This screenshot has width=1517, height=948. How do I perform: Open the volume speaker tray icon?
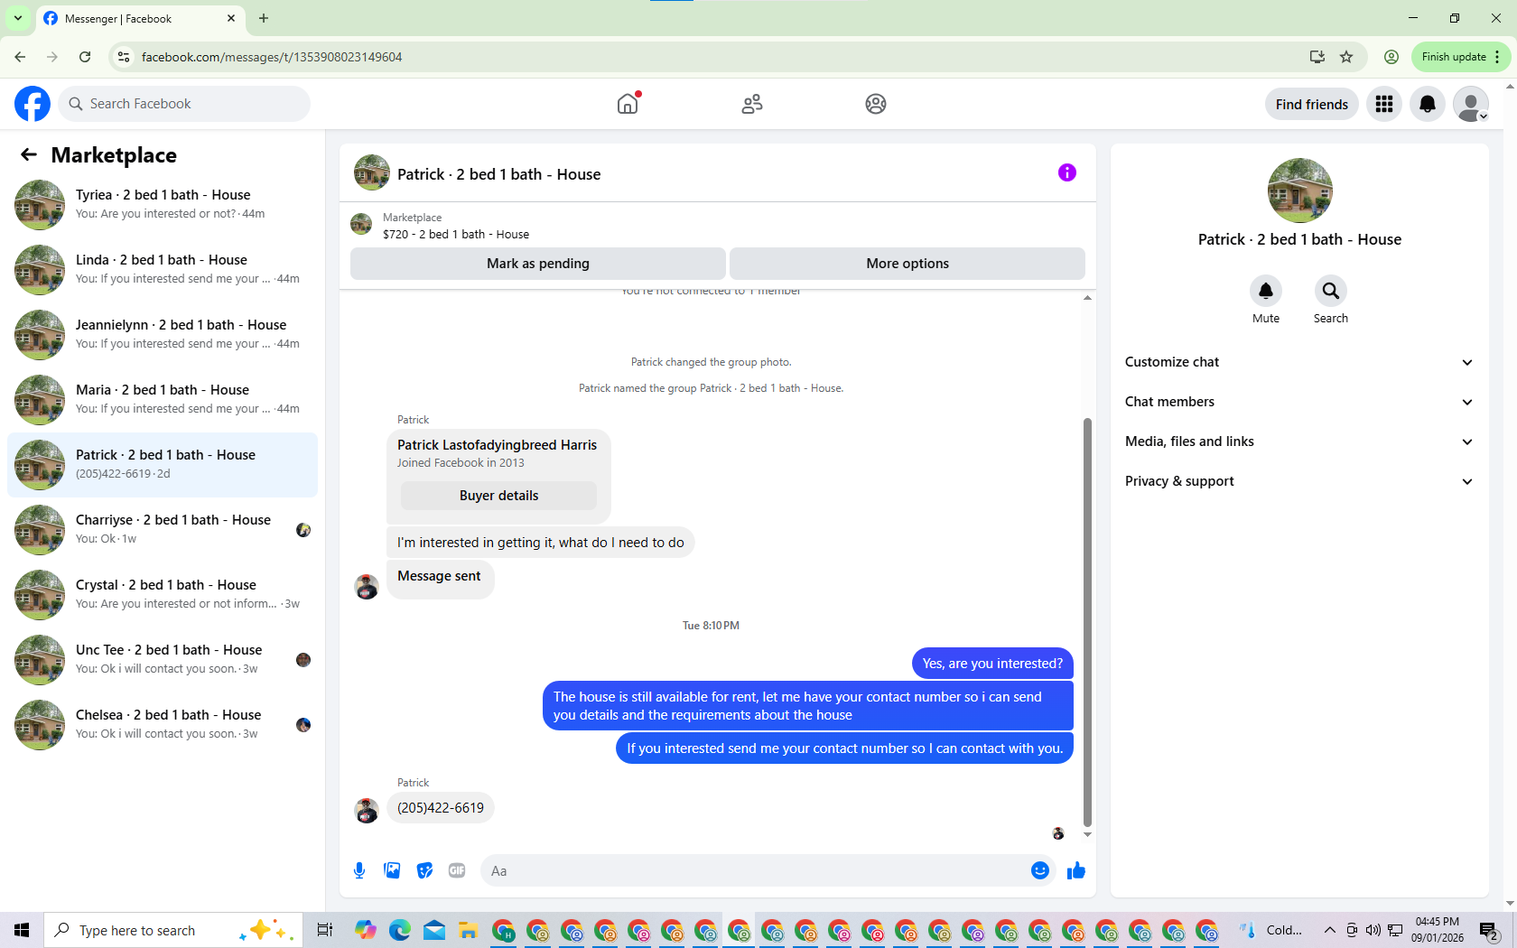click(1373, 930)
